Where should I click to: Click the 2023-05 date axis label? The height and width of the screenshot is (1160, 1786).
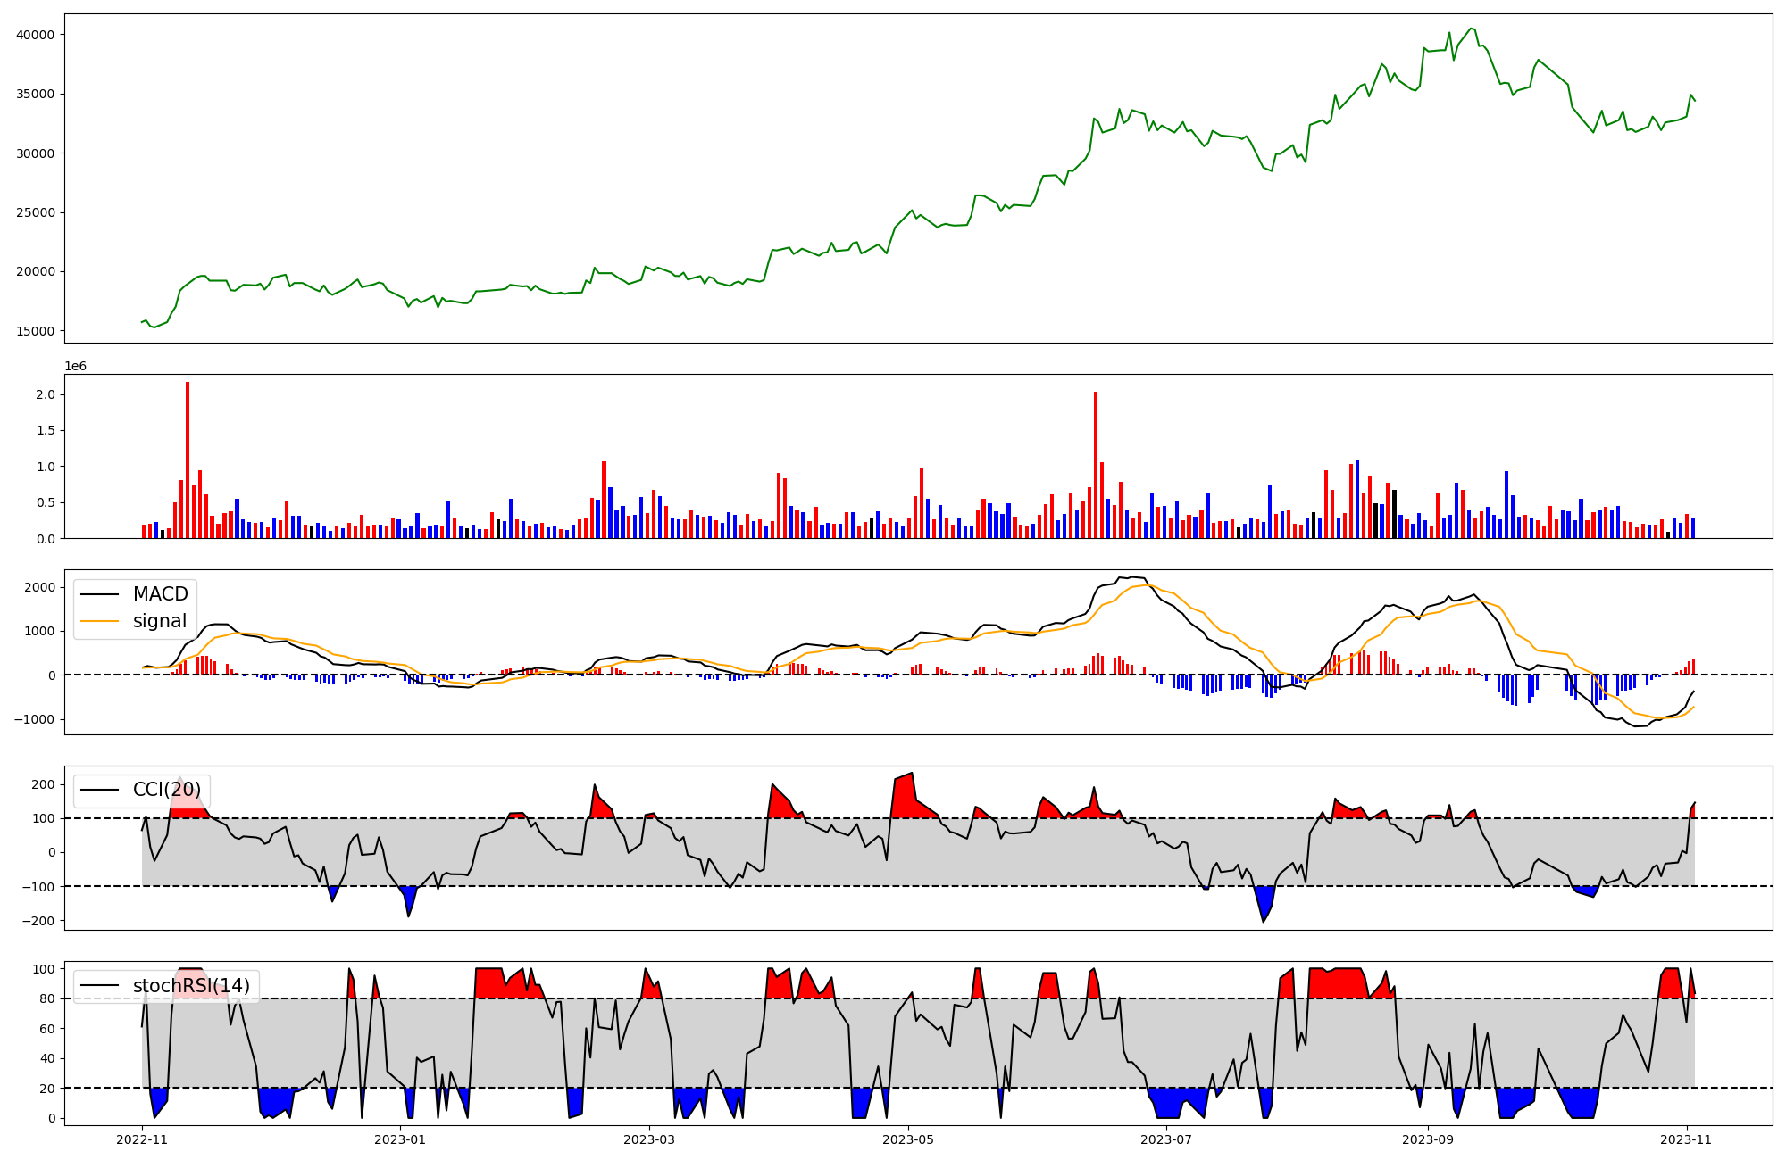tap(908, 1139)
